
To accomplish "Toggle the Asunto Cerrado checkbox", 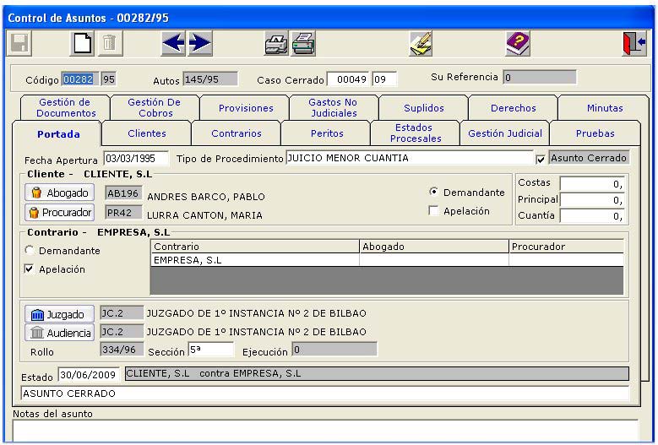I will pos(541,159).
